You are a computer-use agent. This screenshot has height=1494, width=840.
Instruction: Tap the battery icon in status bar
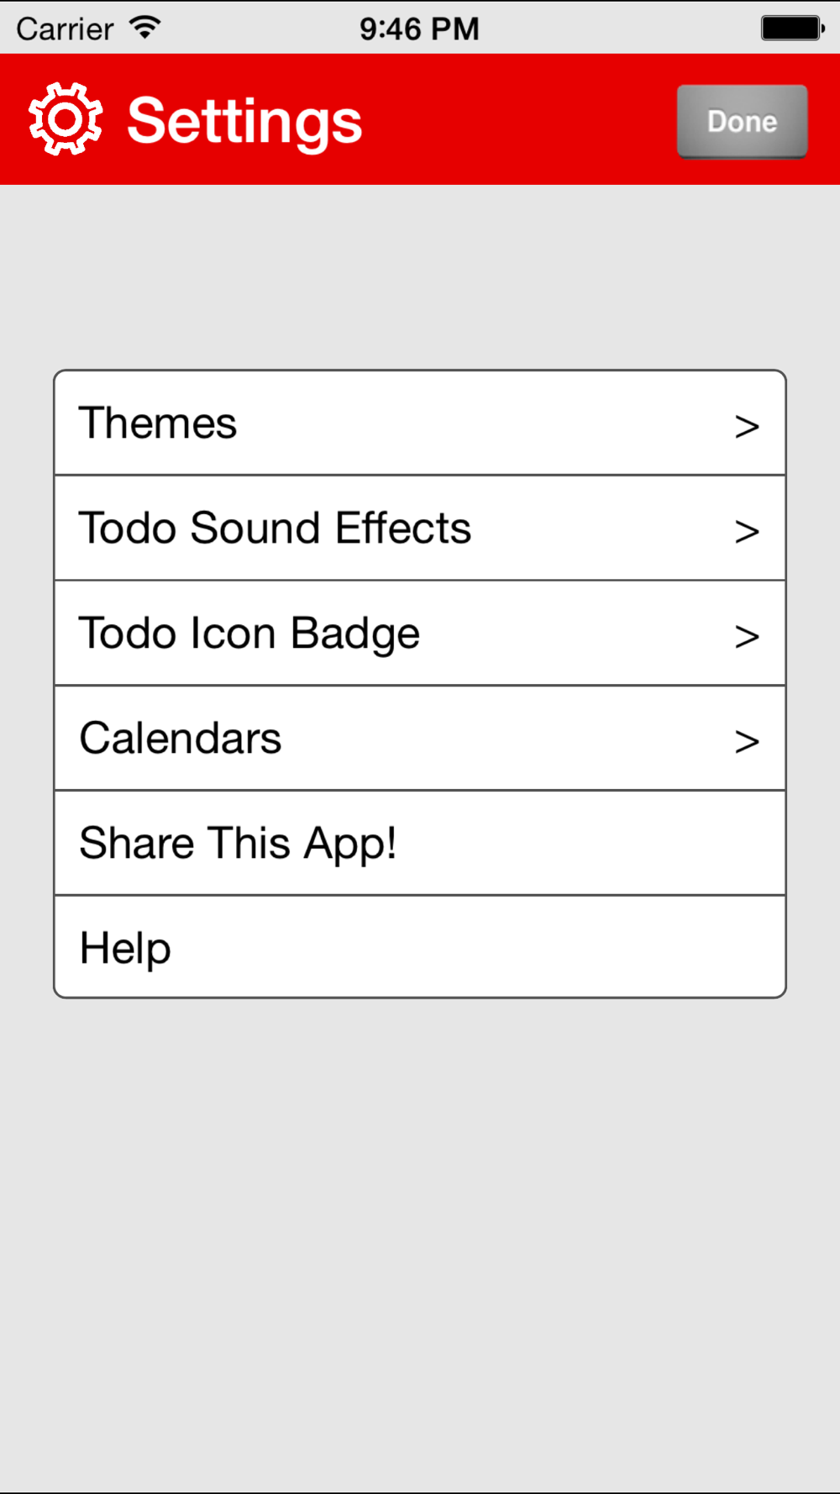[x=793, y=28]
